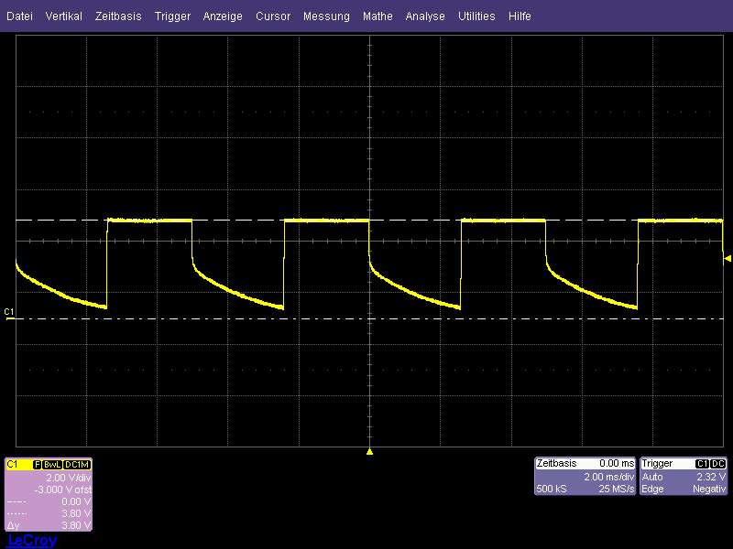Open the Cursor menu

pos(273,16)
